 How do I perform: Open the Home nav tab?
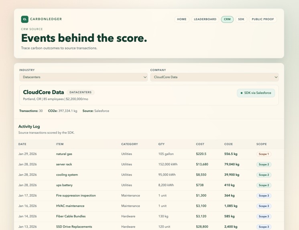(182, 19)
